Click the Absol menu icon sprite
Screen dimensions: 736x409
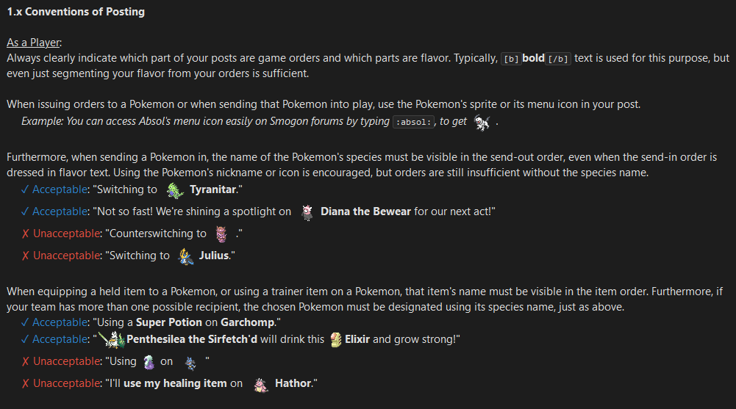pyautogui.click(x=482, y=123)
